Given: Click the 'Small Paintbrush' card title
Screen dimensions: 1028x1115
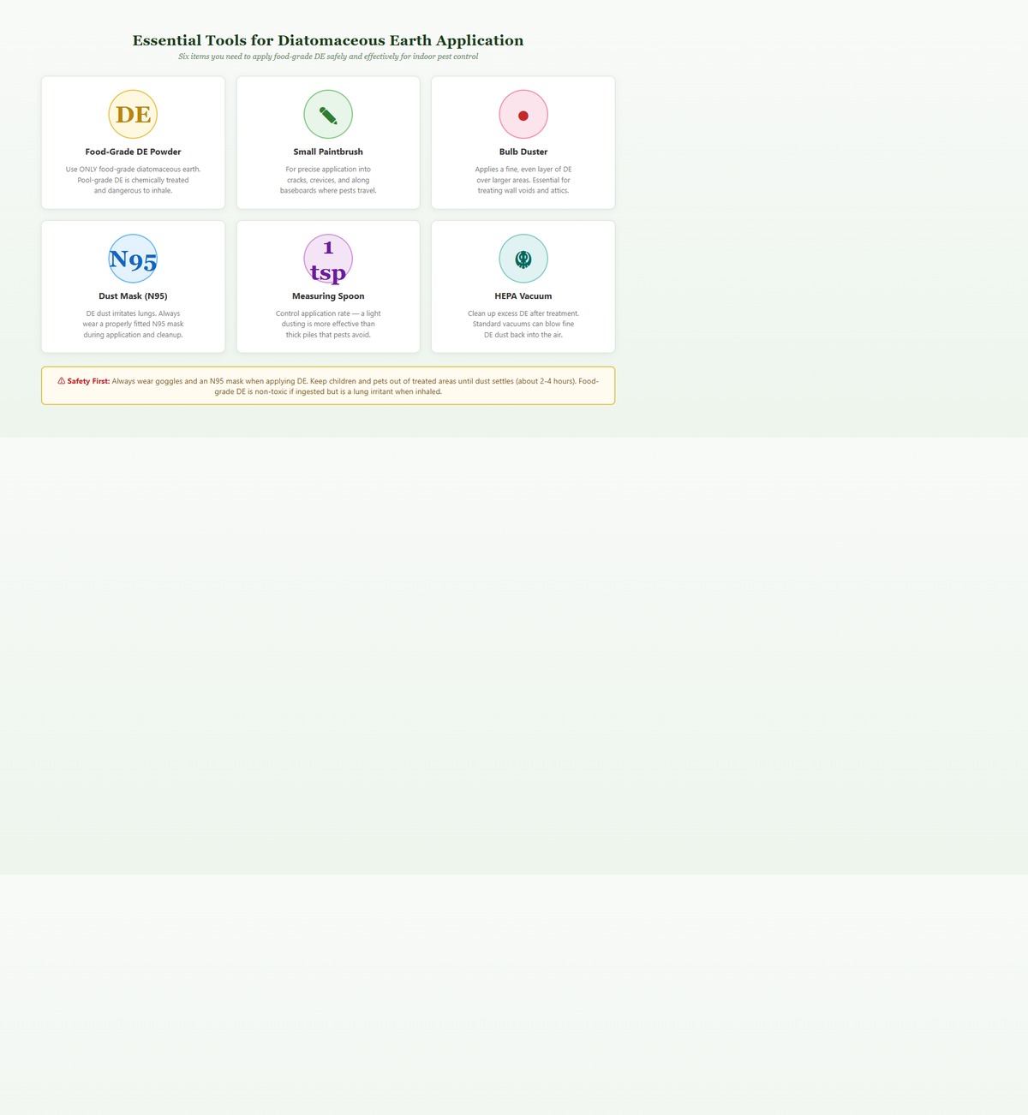Looking at the screenshot, I should [328, 152].
